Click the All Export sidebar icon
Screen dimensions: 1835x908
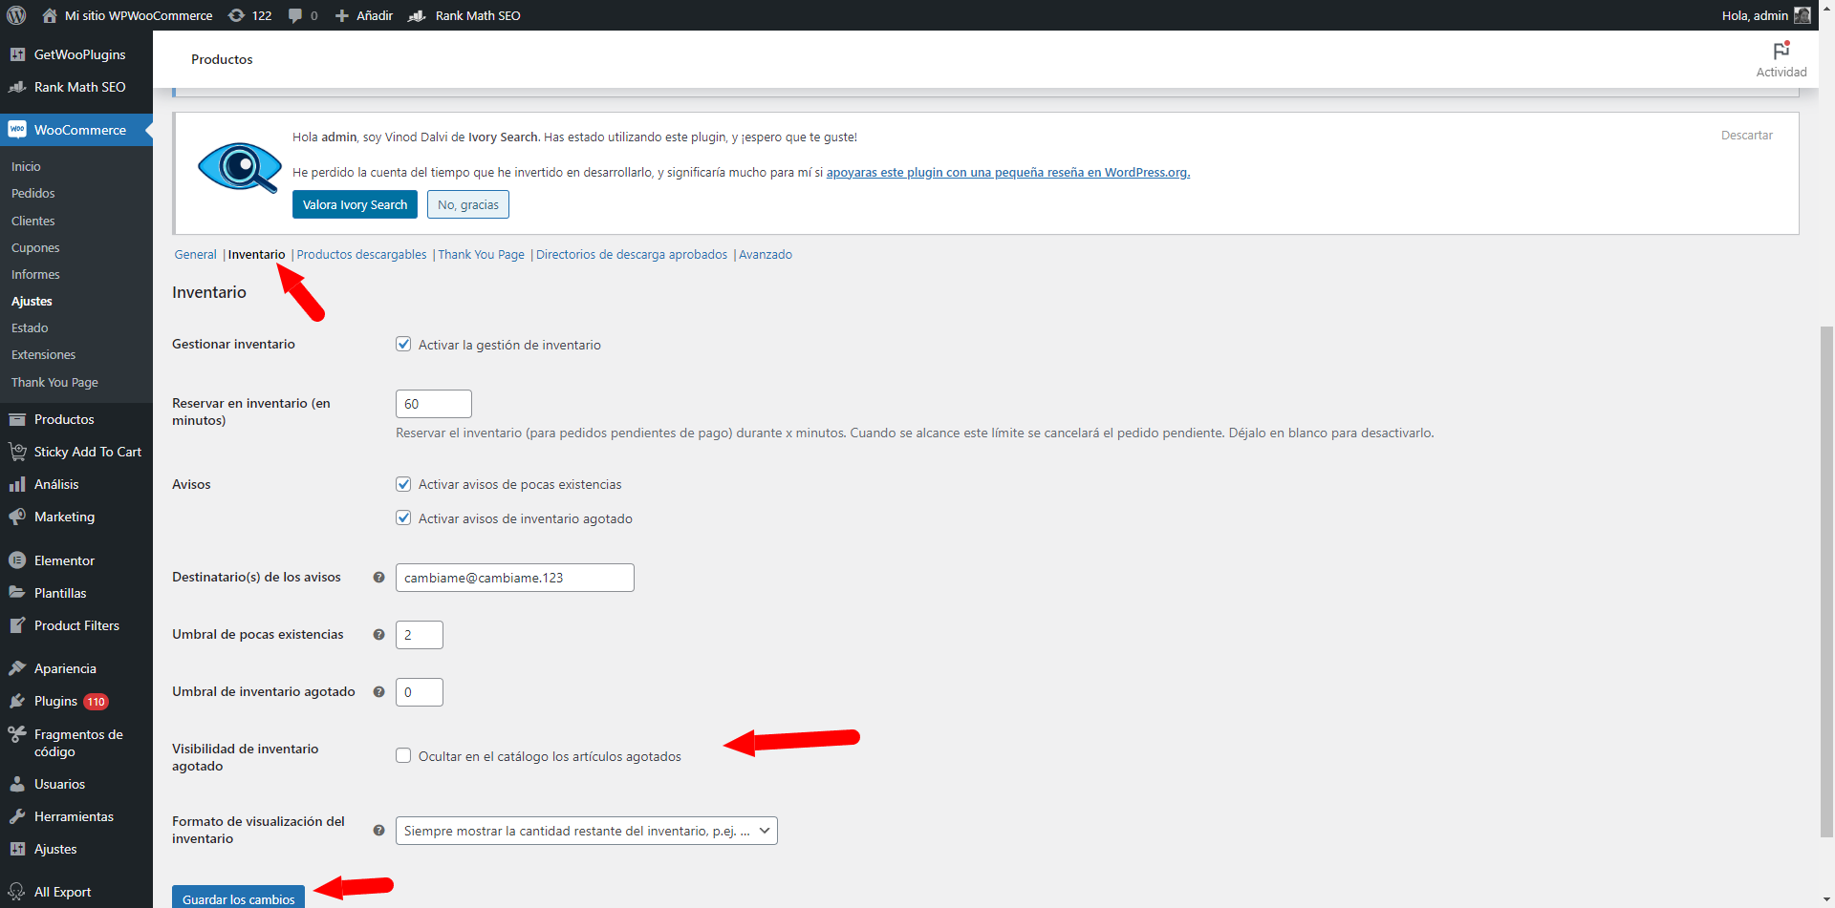coord(17,892)
